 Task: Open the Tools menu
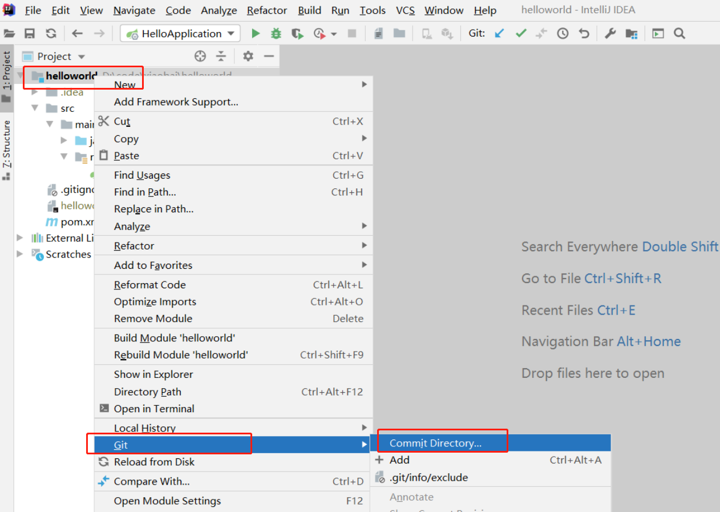[x=373, y=10]
